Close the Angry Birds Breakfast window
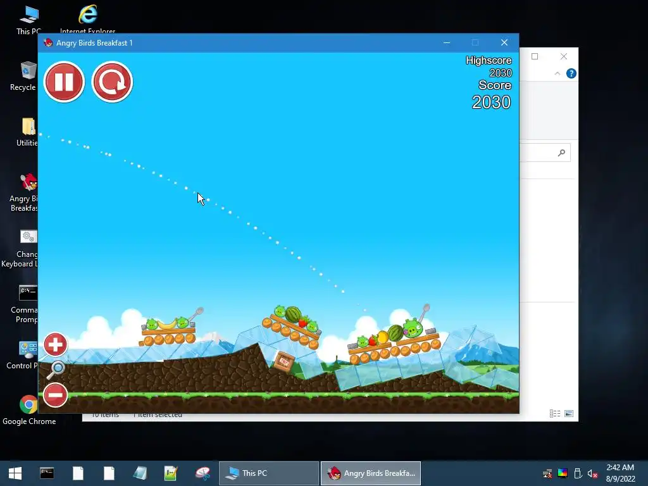This screenshot has height=486, width=648. point(504,42)
